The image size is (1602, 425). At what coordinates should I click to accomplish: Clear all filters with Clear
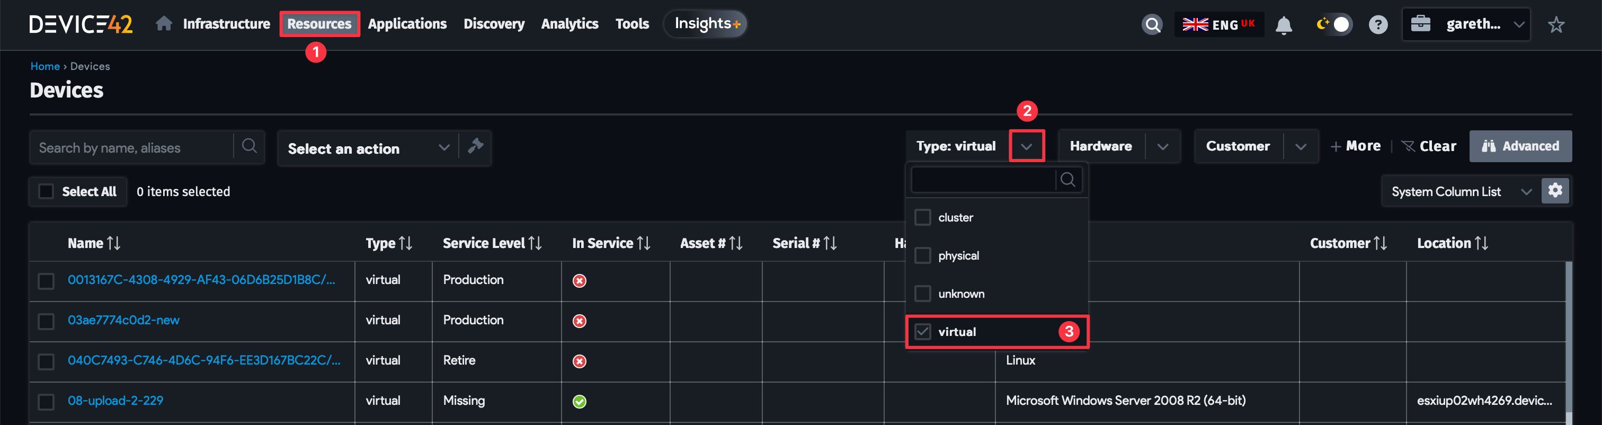click(1428, 146)
